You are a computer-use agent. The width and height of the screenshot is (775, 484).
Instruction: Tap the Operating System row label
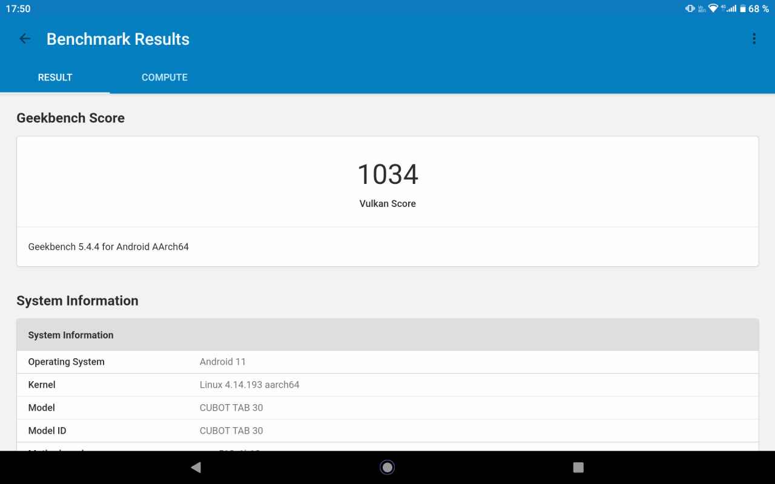[x=66, y=362]
